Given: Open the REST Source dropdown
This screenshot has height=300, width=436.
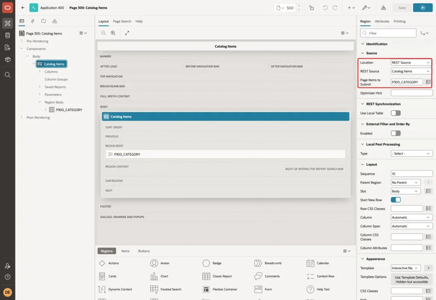Looking at the screenshot, I should (411, 71).
